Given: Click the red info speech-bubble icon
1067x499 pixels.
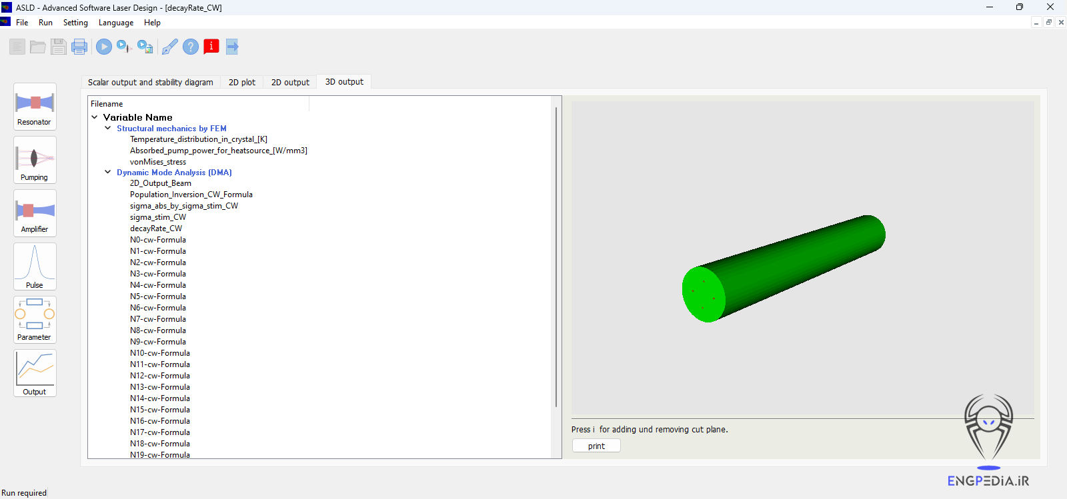Looking at the screenshot, I should tap(211, 47).
